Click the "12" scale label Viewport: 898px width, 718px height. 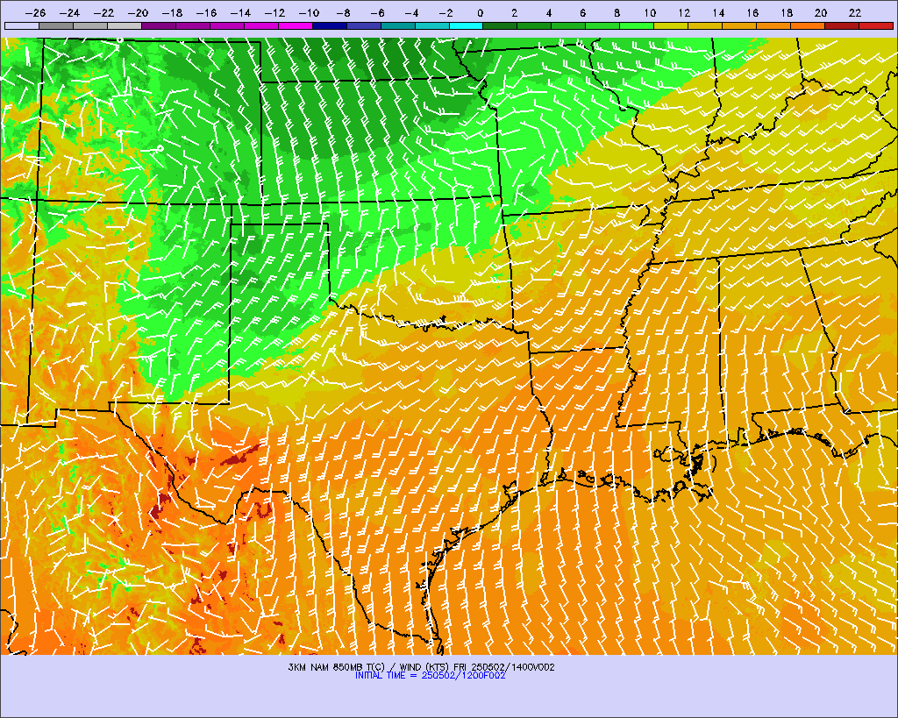(684, 12)
